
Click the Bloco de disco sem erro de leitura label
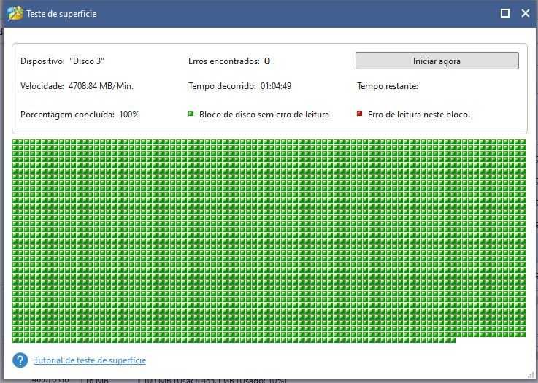coord(264,115)
